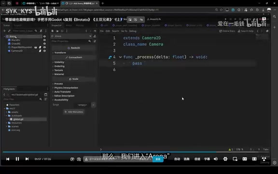Screen dimensions: 278x174
Task: Open Inspector property display options icon
Action: [95, 41]
